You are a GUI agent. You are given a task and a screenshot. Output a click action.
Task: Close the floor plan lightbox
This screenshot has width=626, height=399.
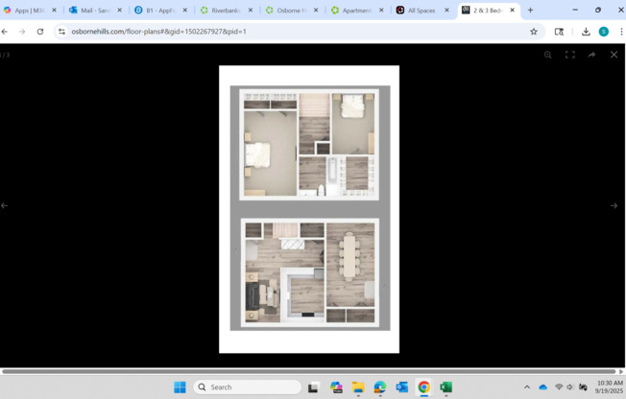614,55
